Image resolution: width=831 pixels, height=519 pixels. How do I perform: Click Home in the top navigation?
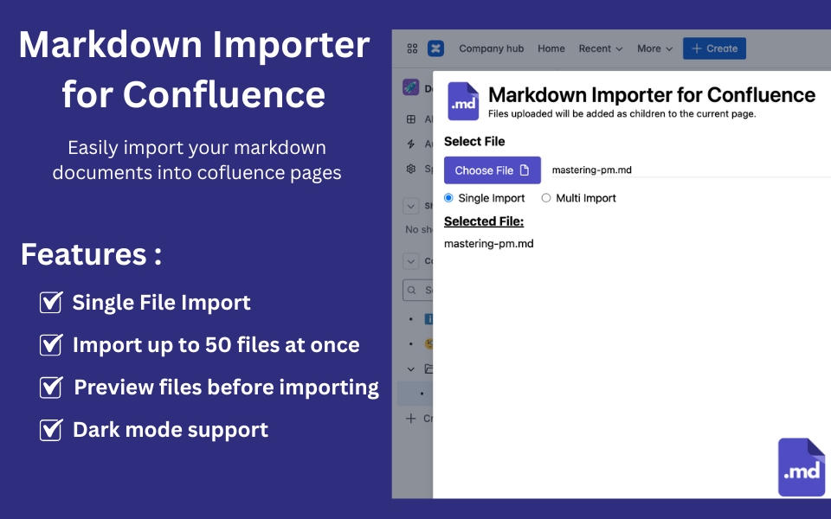(x=551, y=48)
